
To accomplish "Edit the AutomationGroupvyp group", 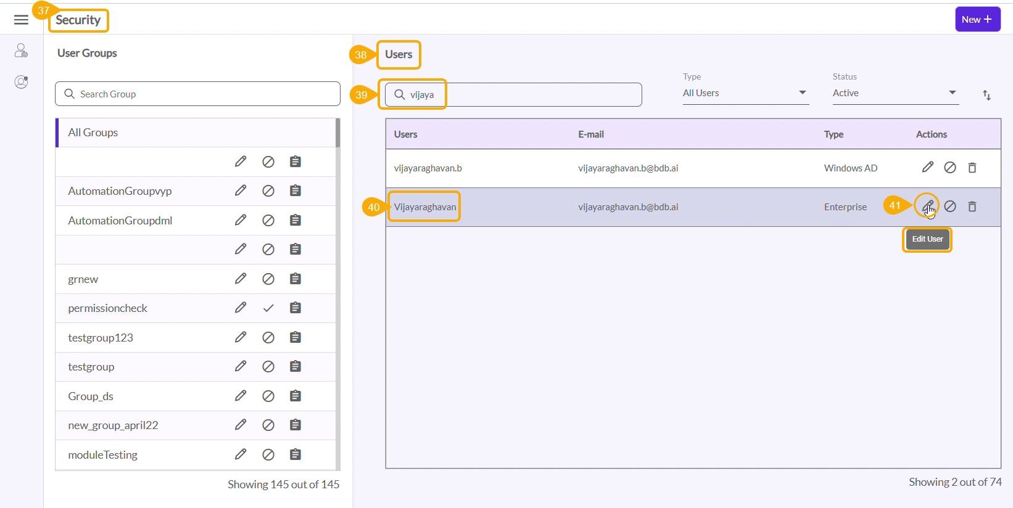I will 241,190.
